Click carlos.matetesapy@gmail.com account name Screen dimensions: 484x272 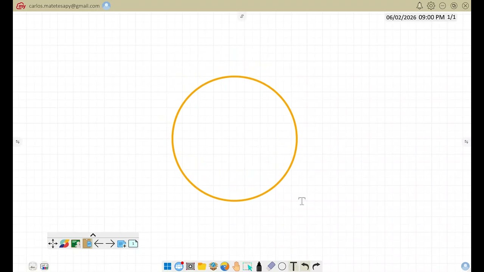[64, 6]
